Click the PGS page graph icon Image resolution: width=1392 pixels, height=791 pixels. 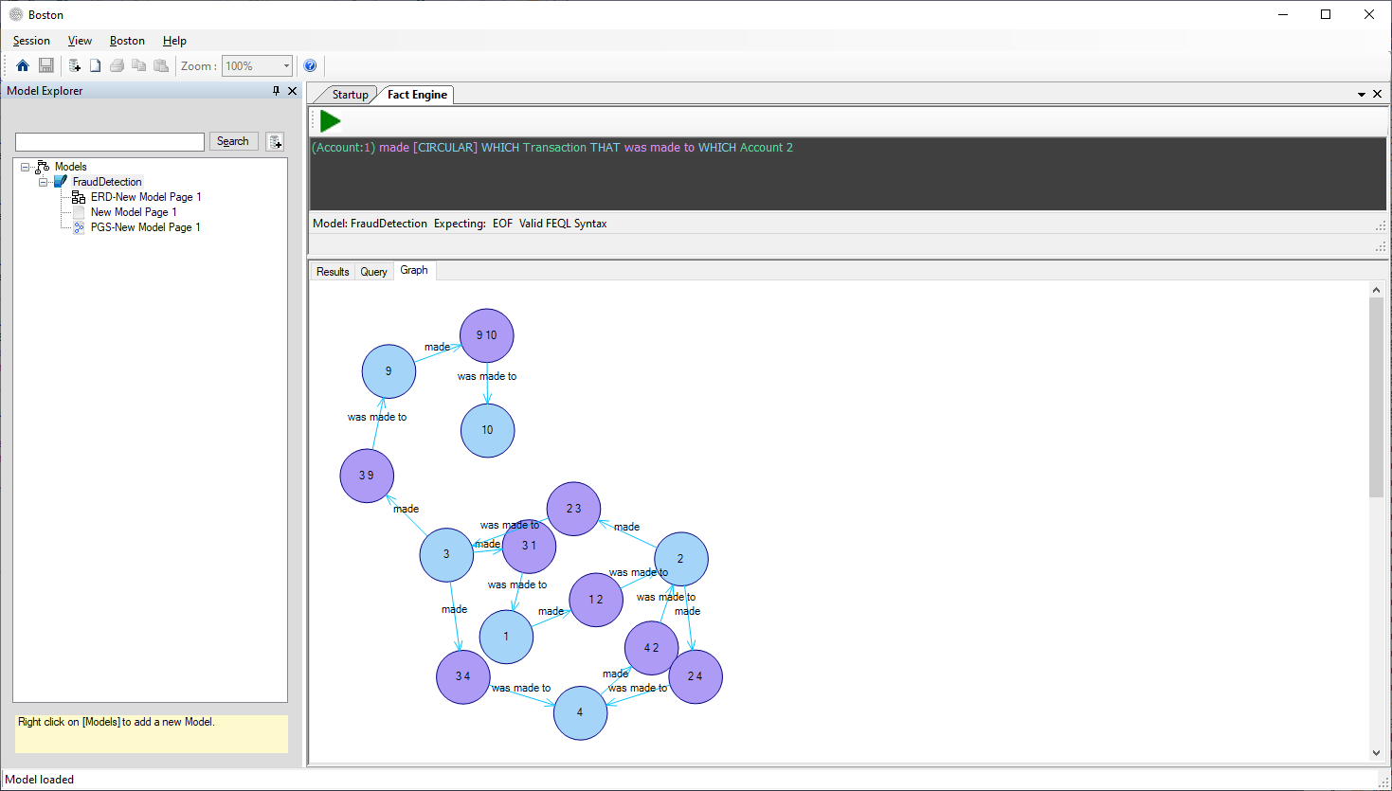click(x=79, y=227)
